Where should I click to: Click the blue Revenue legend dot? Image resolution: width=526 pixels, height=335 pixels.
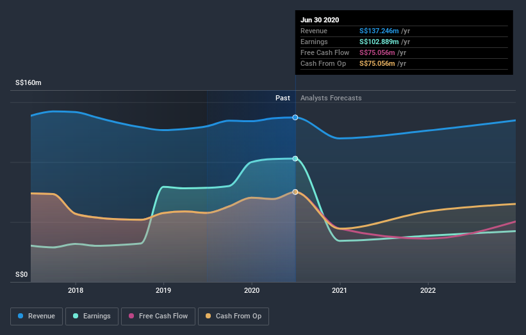click(21, 316)
